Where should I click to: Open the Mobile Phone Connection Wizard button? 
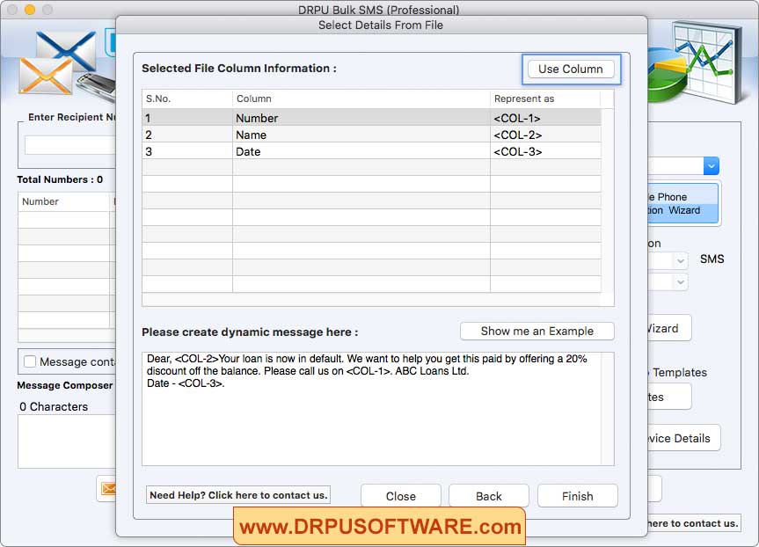click(x=683, y=203)
